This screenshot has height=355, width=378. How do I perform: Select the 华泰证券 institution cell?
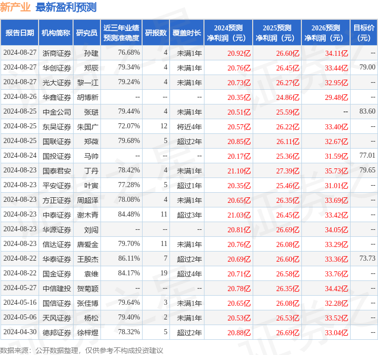point(57,259)
